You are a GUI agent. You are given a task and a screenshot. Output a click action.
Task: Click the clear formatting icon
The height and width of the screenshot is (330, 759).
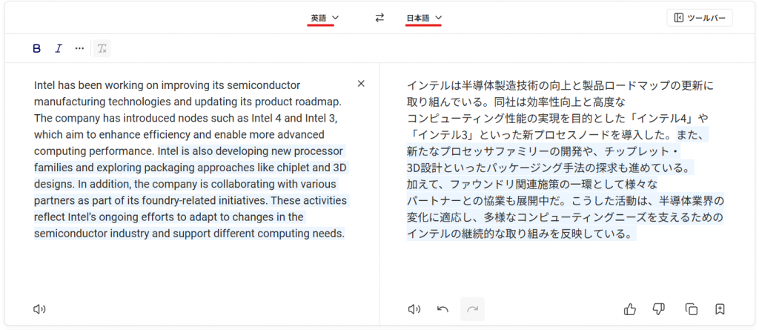coord(102,49)
